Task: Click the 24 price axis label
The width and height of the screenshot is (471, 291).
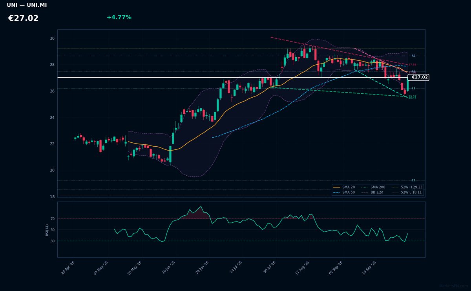Action: pos(52,118)
